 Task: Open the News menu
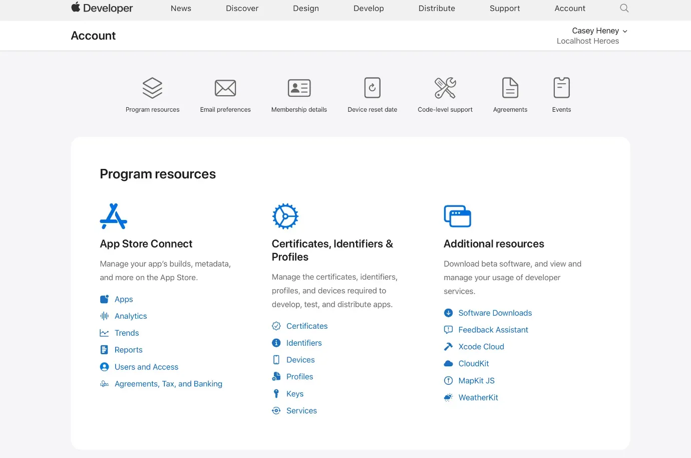coord(181,9)
